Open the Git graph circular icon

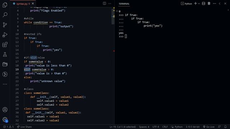[x=5, y=74]
